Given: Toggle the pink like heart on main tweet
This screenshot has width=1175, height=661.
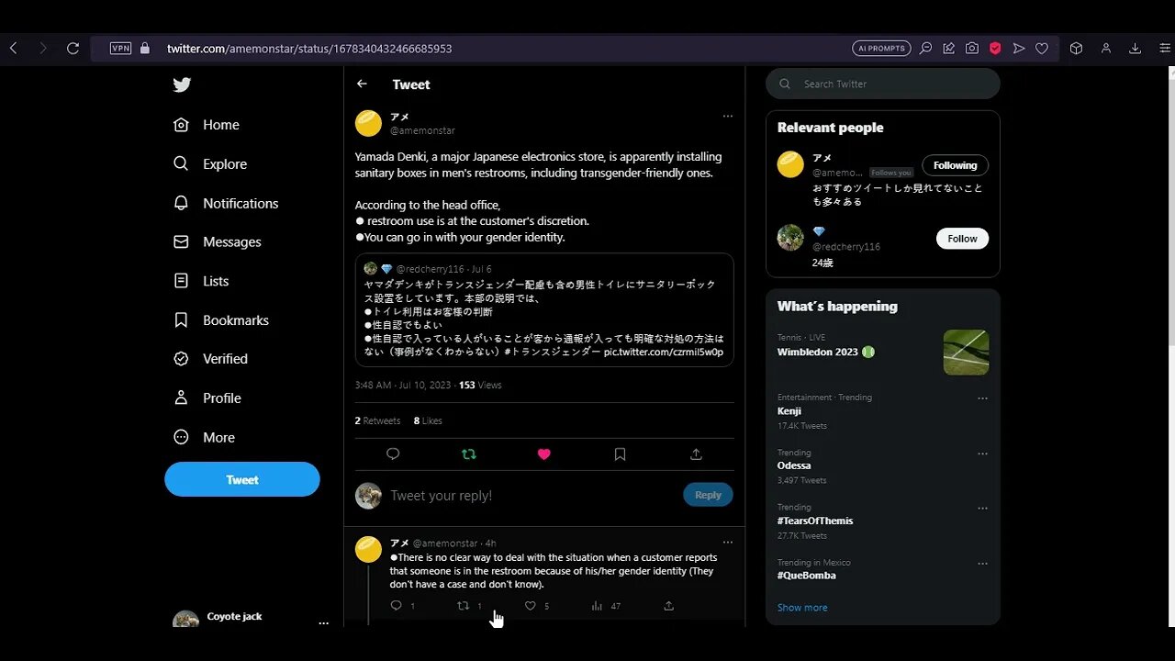Looking at the screenshot, I should [543, 454].
